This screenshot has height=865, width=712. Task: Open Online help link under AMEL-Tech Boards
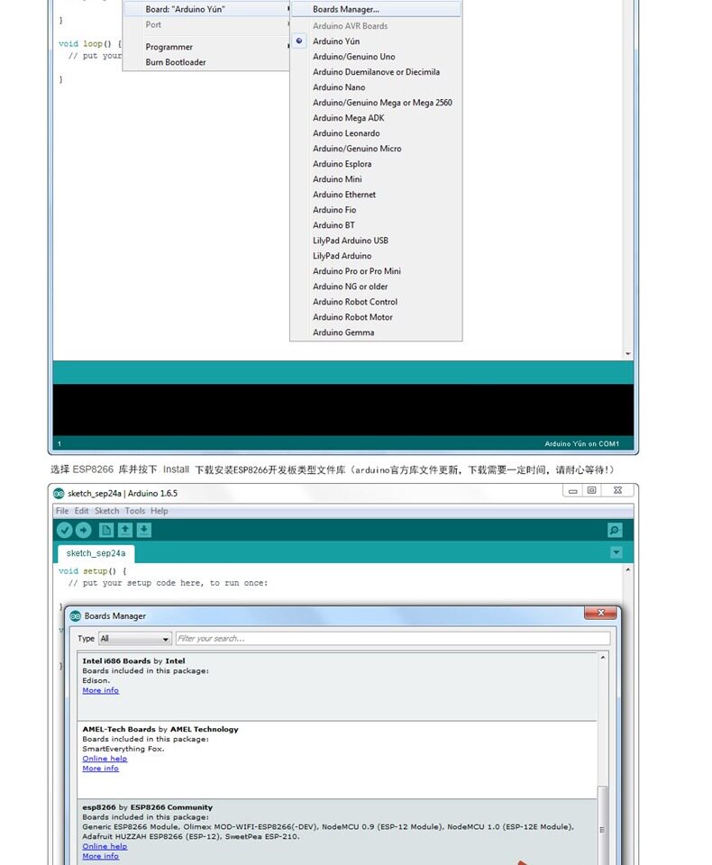click(x=105, y=759)
